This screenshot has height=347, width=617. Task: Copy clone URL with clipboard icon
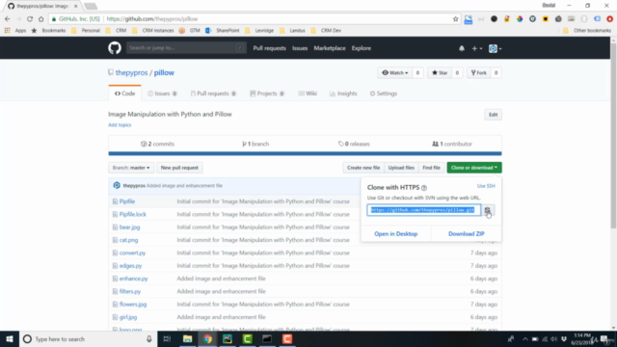pyautogui.click(x=487, y=210)
